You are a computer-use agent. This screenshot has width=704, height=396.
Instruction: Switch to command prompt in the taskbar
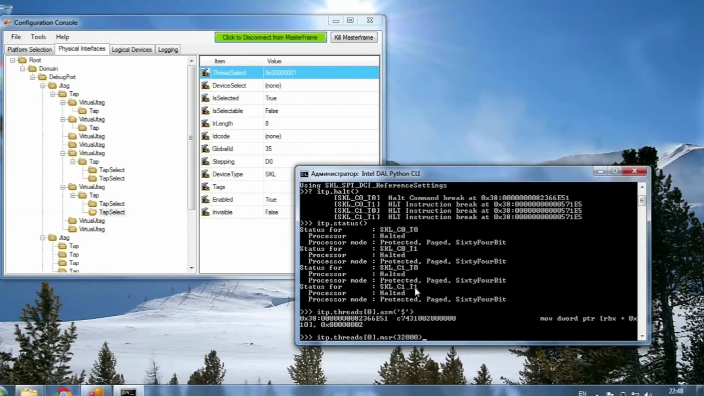click(x=128, y=392)
